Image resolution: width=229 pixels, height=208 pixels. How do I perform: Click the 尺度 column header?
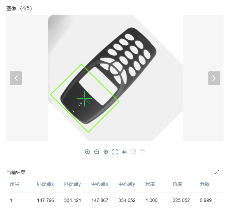click(150, 184)
